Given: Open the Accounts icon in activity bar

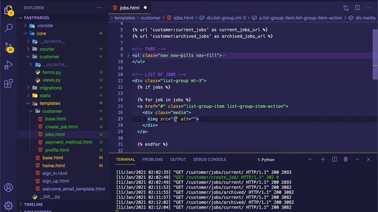Looking at the screenshot, I should point(8,187).
